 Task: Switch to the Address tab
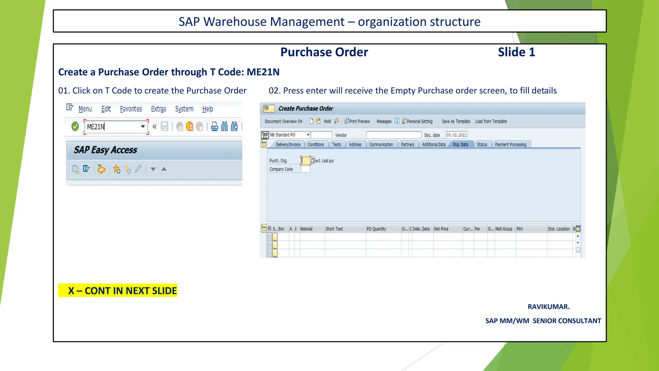(x=355, y=144)
